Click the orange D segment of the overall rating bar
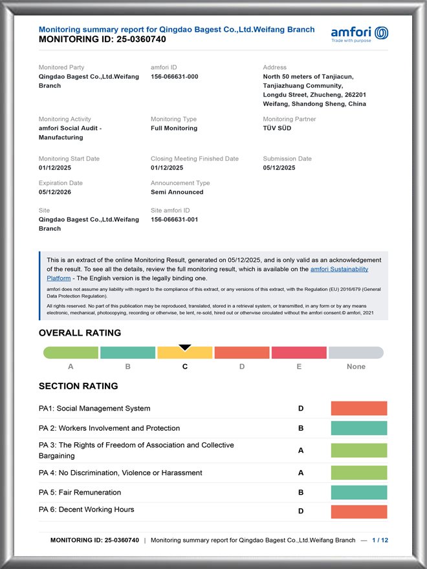The height and width of the screenshot is (569, 427). [x=242, y=352]
